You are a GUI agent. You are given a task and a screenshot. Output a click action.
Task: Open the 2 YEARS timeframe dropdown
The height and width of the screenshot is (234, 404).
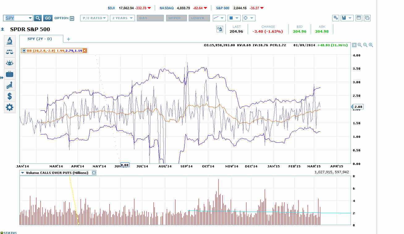tap(123, 18)
